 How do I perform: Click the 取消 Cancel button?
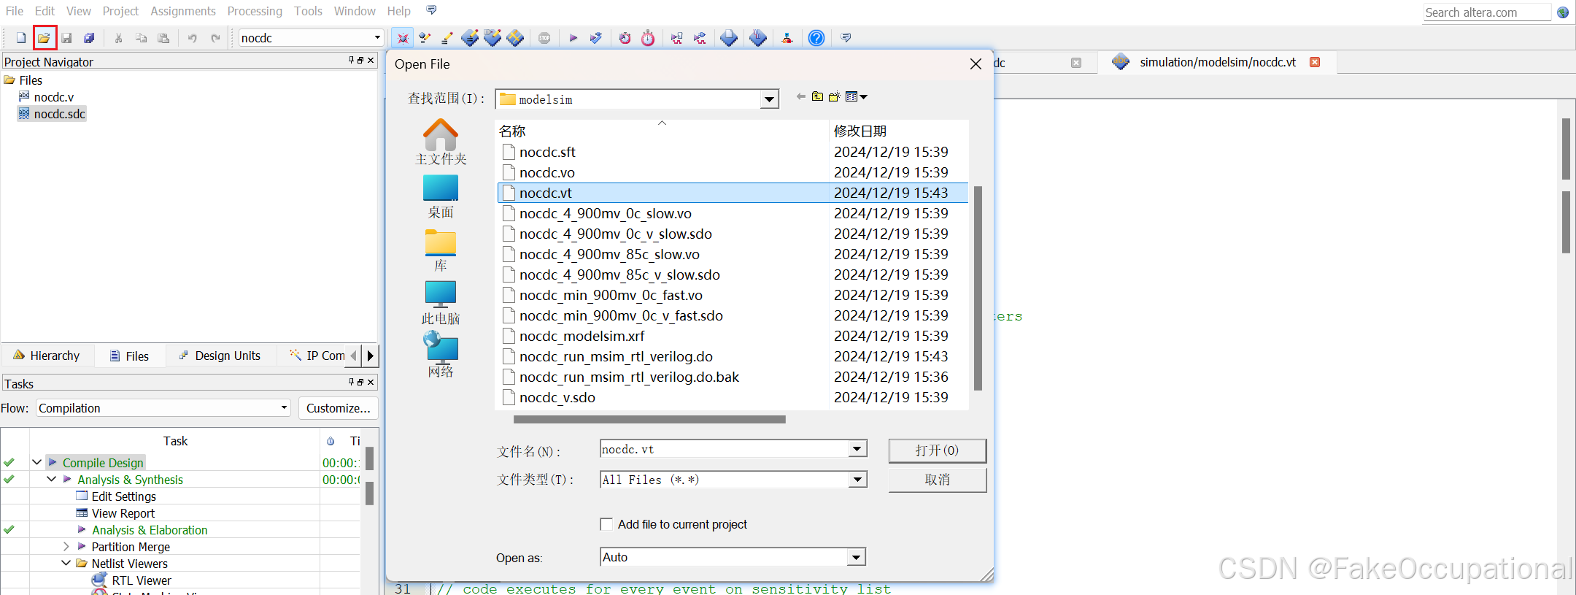tap(938, 480)
